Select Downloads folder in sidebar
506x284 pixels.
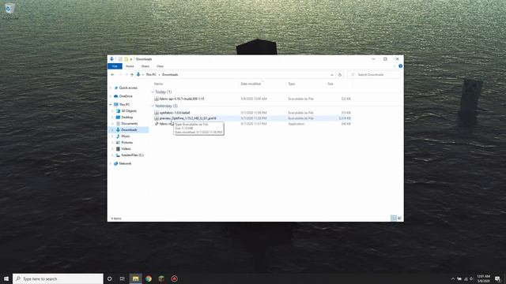pos(129,130)
